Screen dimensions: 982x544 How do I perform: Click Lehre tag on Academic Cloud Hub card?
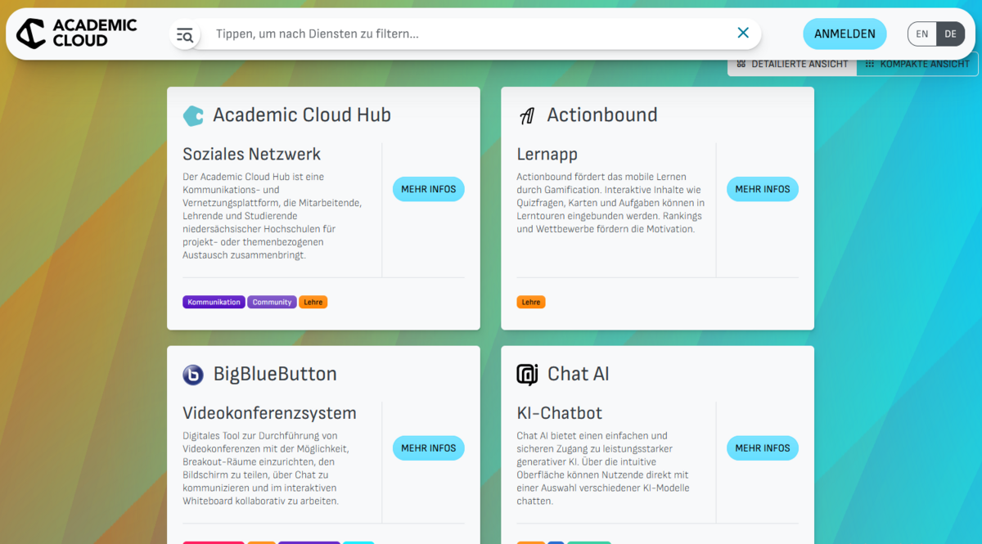(313, 302)
